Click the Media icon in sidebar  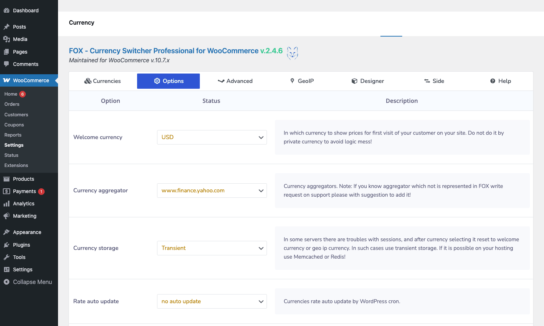tap(7, 39)
